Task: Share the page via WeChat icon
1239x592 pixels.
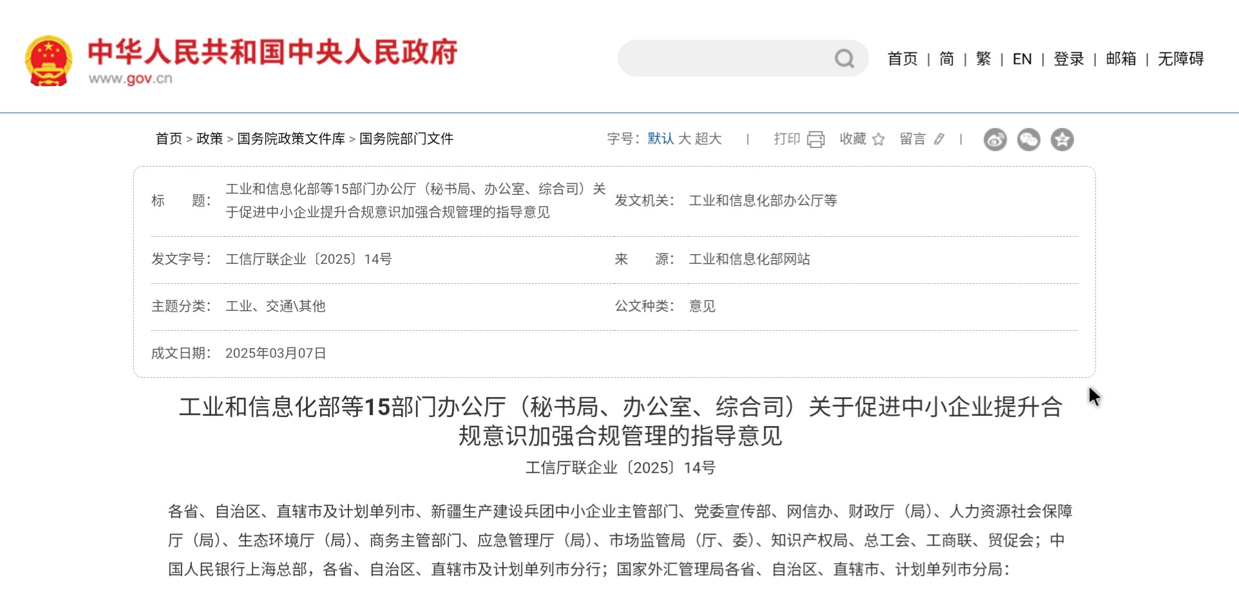Action: pos(1028,140)
